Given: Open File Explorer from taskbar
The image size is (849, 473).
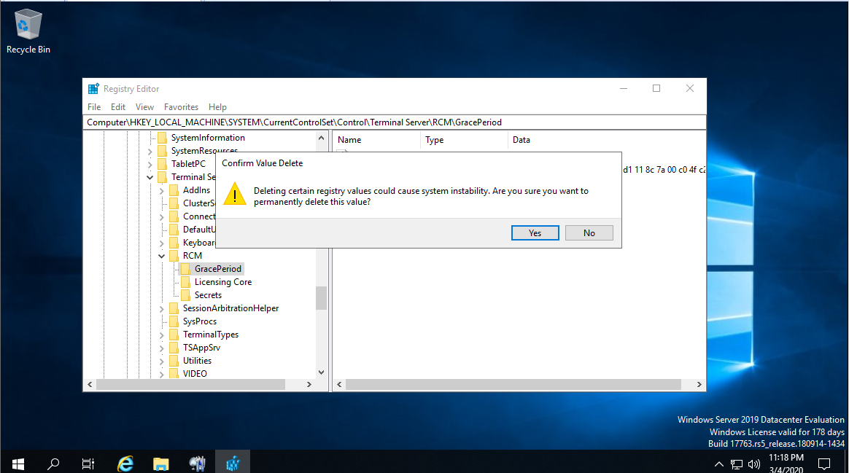Looking at the screenshot, I should (160, 464).
